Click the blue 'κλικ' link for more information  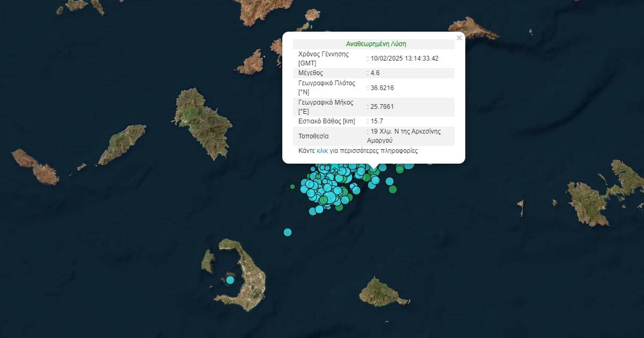click(x=322, y=151)
